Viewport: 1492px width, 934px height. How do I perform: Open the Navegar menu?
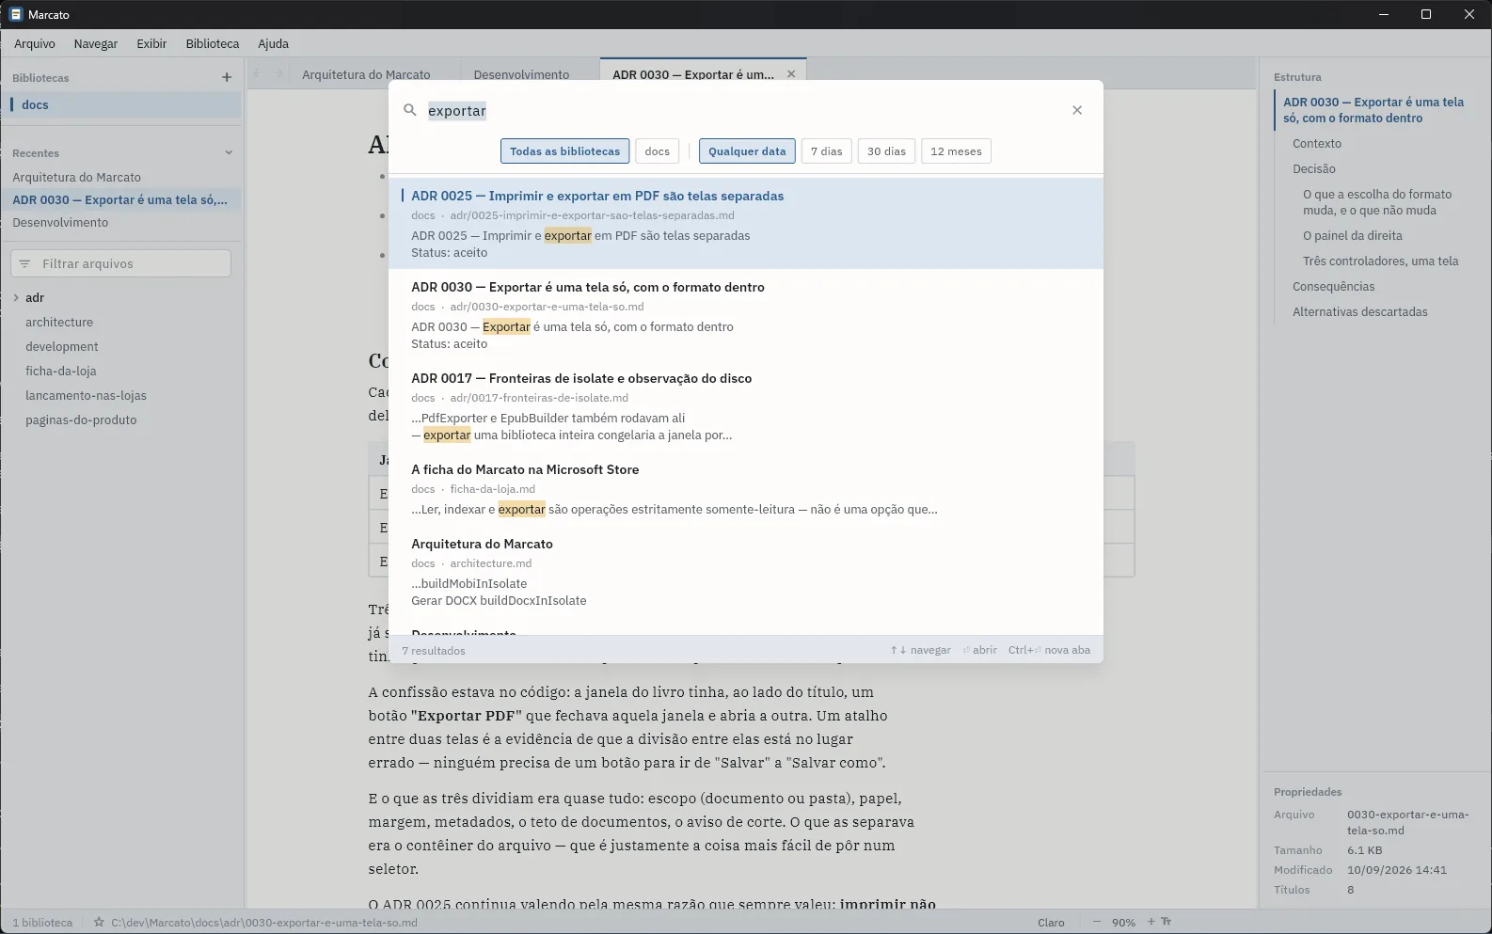click(x=96, y=43)
